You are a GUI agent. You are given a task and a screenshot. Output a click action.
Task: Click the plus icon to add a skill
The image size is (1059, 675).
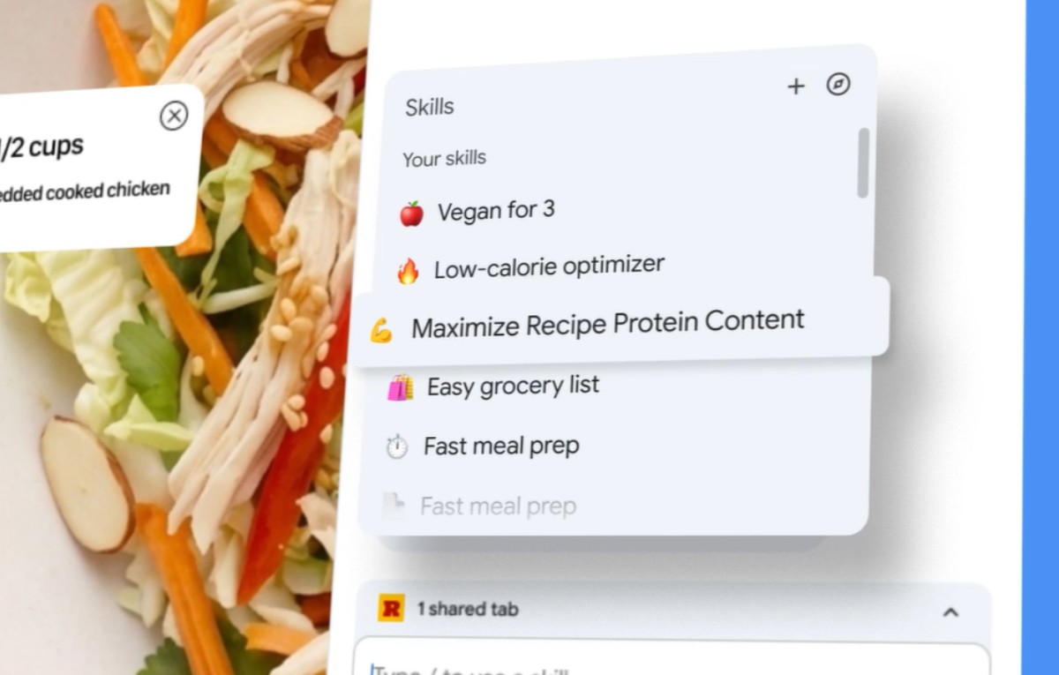click(796, 86)
